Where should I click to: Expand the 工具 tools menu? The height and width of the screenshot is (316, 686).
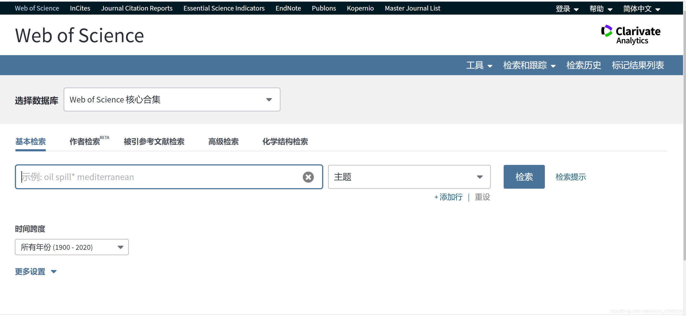(x=479, y=65)
